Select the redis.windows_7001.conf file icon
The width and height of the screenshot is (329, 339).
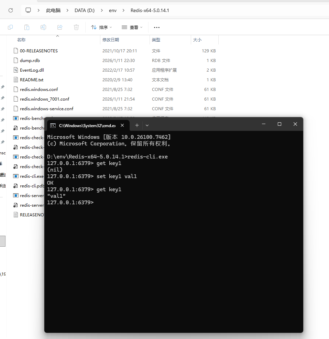coord(16,99)
